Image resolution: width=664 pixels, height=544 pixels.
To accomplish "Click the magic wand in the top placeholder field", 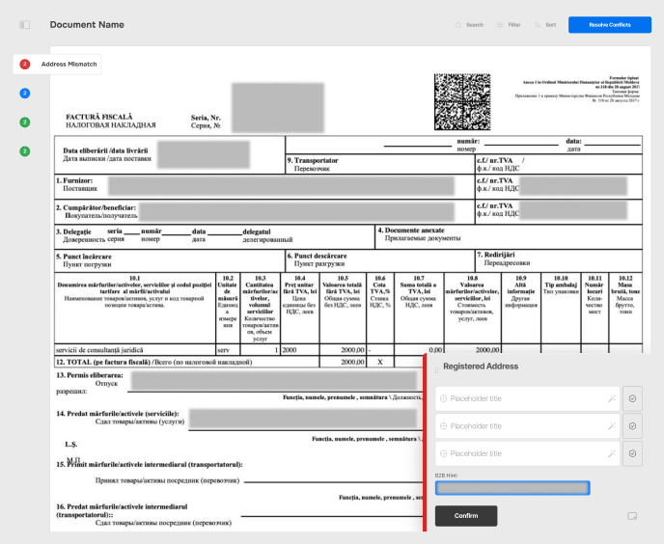I will (x=612, y=398).
